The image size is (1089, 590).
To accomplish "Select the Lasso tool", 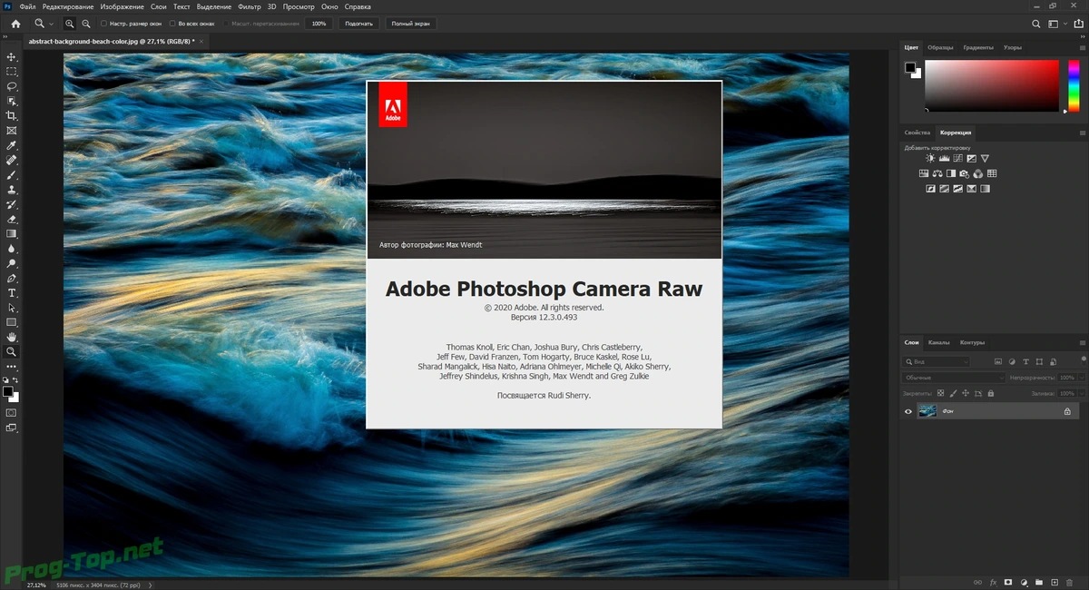I will point(12,86).
